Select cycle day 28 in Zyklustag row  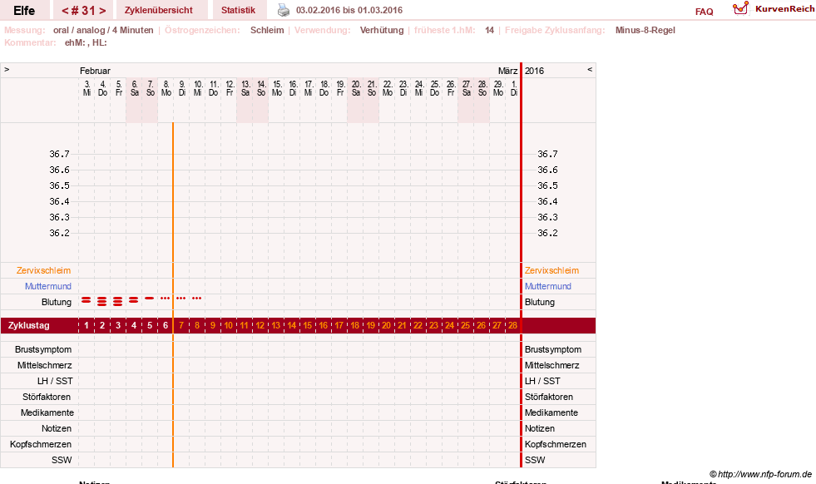coord(512,326)
